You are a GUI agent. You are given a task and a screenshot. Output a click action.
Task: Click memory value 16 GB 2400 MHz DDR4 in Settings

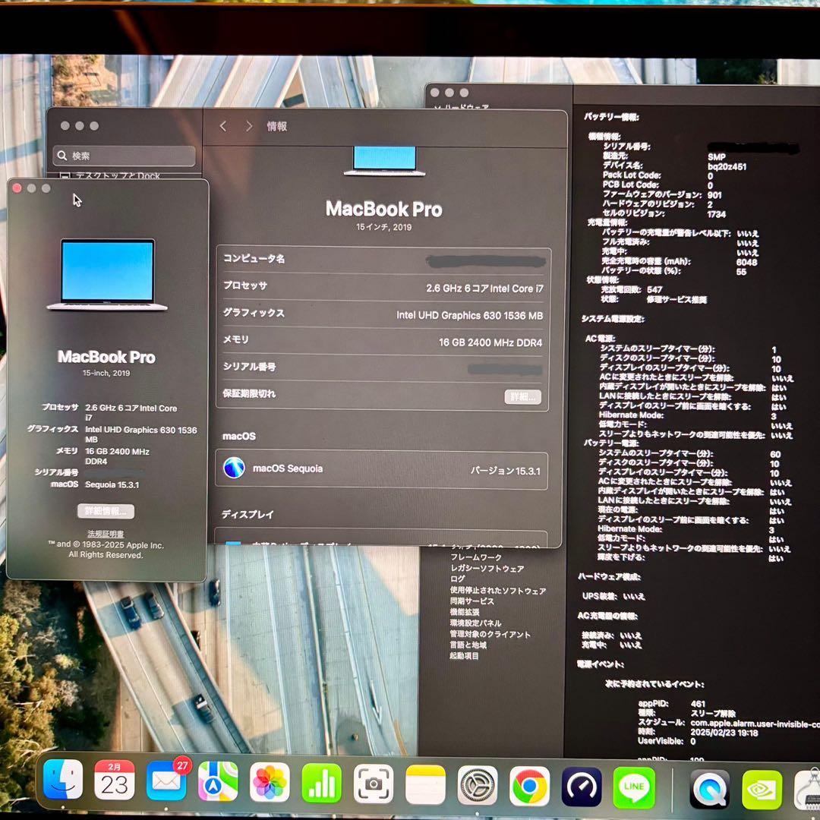[490, 342]
